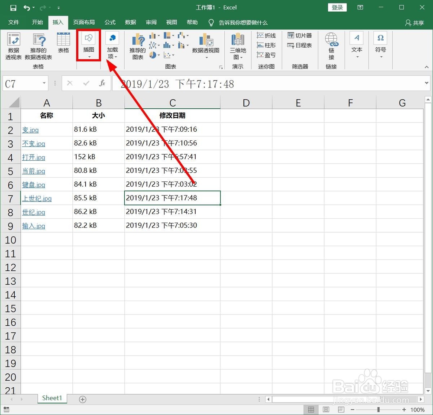
Task: Select row 12 header
Action: click(10, 267)
